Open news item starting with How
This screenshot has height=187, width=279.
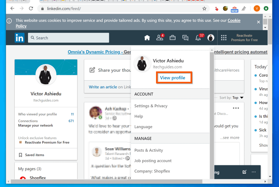[x=263, y=103]
